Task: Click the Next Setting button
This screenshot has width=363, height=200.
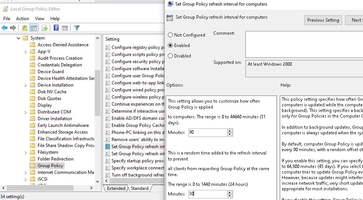Action: coord(354,20)
